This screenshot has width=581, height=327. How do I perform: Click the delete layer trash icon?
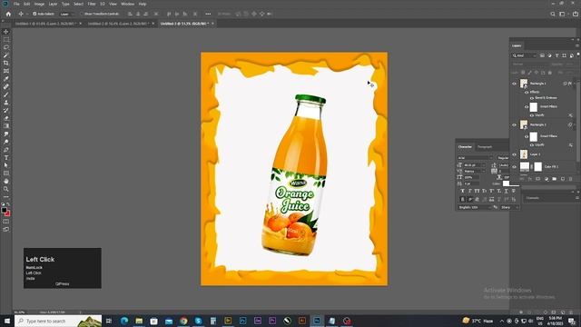(x=571, y=179)
